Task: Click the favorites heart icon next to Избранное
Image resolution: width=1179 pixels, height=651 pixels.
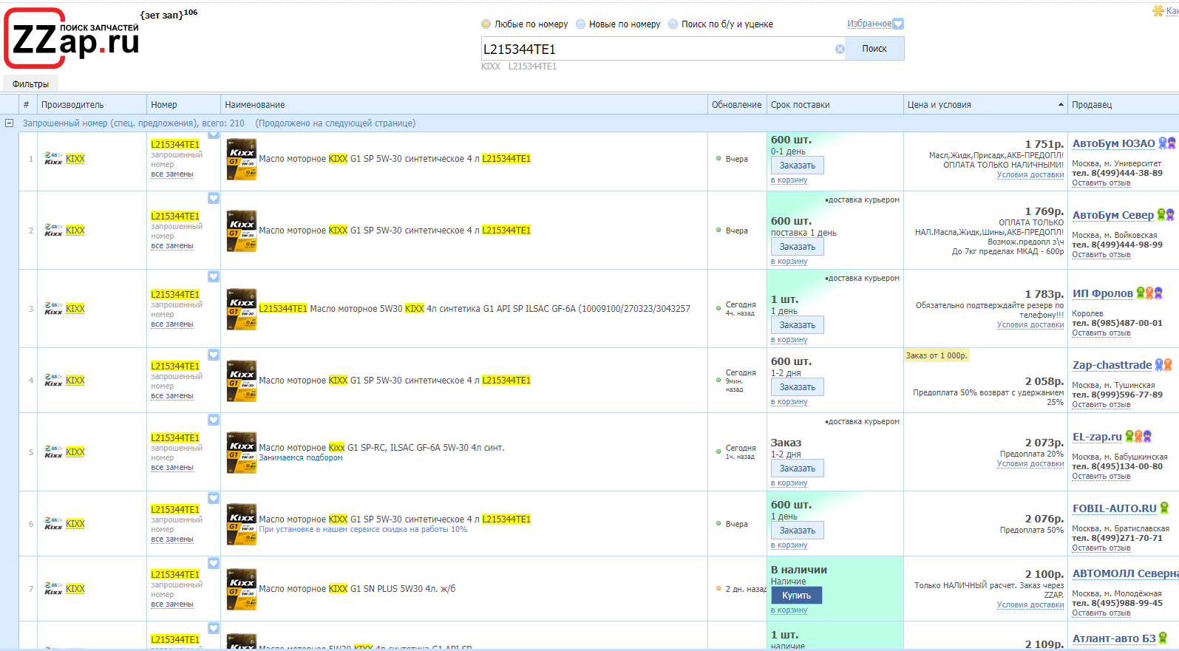Action: pyautogui.click(x=898, y=24)
